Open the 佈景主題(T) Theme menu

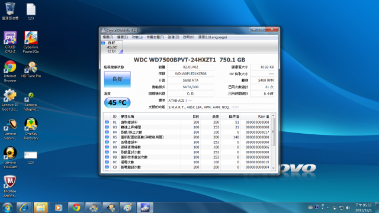pyautogui.click(x=155, y=37)
